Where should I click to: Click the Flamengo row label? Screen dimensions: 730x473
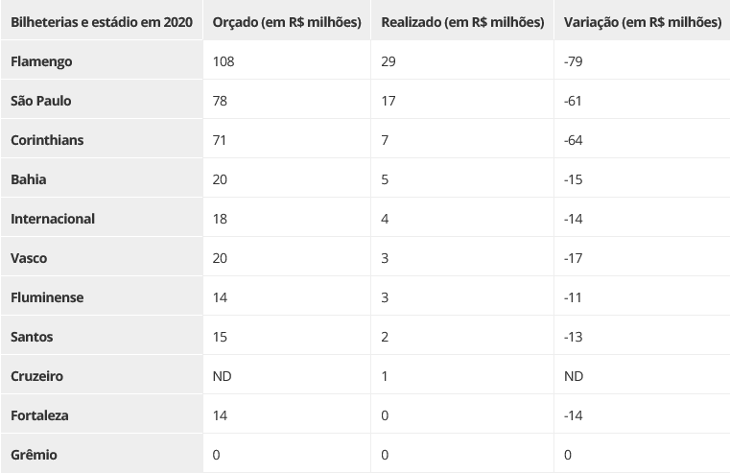41,61
